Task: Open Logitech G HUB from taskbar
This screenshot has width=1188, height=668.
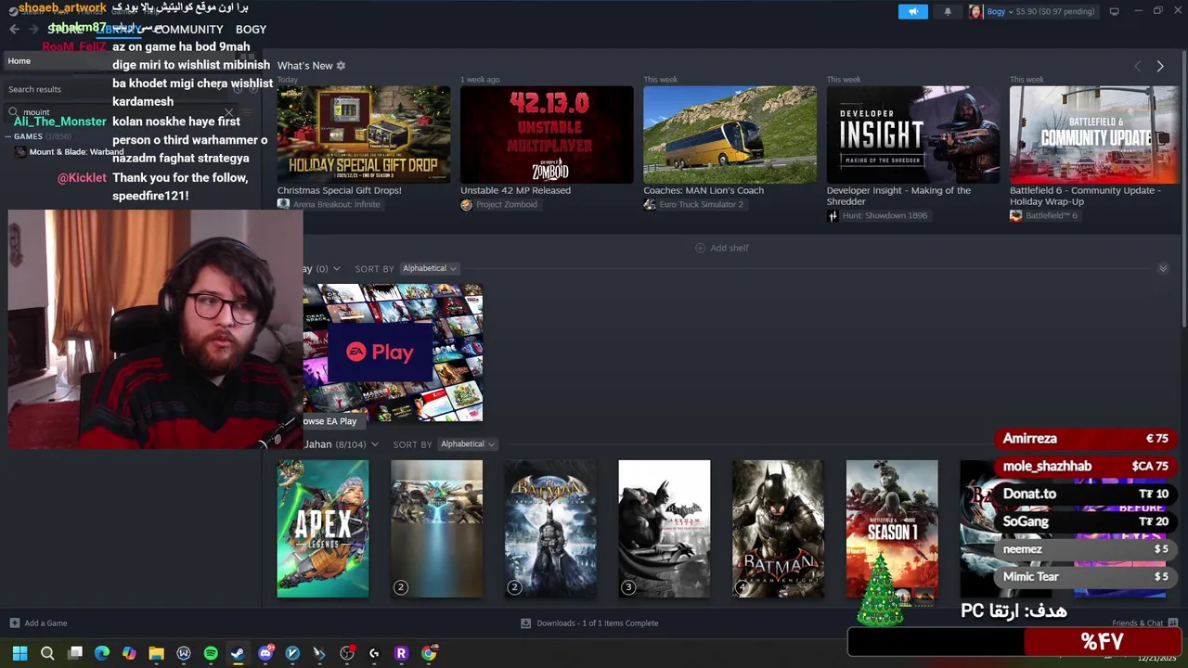Action: click(x=374, y=653)
